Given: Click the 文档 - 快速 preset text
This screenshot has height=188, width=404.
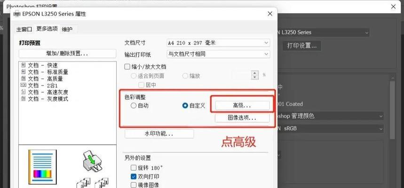Looking at the screenshot, I should tap(43, 65).
